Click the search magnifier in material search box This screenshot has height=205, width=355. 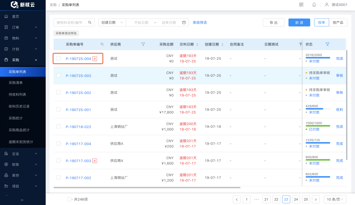click(90, 22)
